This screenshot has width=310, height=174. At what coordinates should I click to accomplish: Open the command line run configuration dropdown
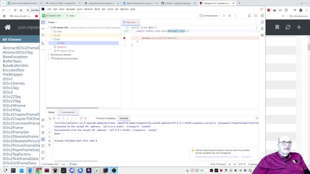[x=211, y=15]
